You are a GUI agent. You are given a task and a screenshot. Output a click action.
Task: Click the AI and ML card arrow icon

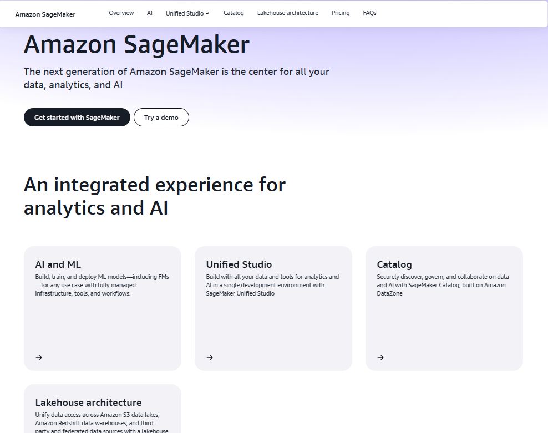point(39,358)
